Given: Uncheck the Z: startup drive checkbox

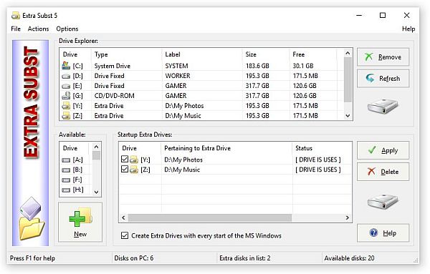Looking at the screenshot, I should click(x=125, y=169).
